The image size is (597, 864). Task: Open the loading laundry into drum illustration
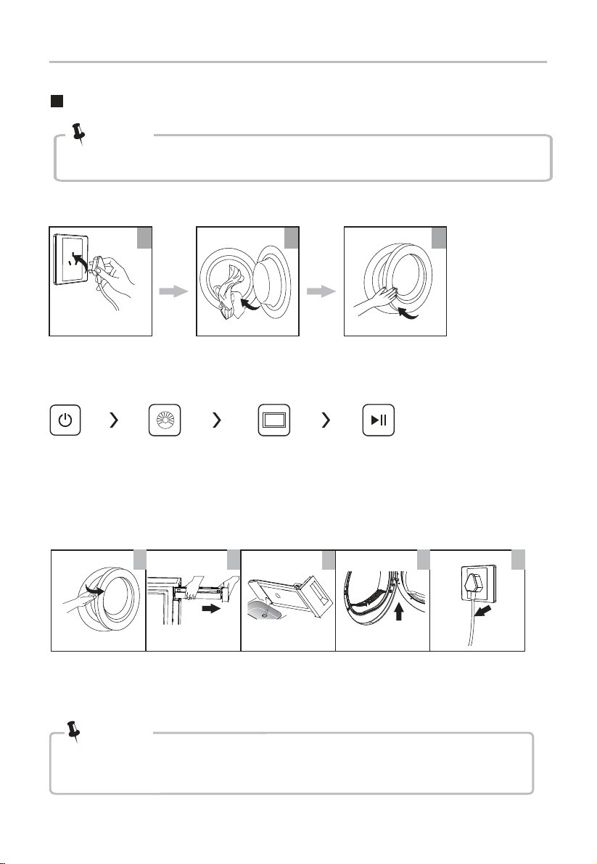click(x=248, y=281)
